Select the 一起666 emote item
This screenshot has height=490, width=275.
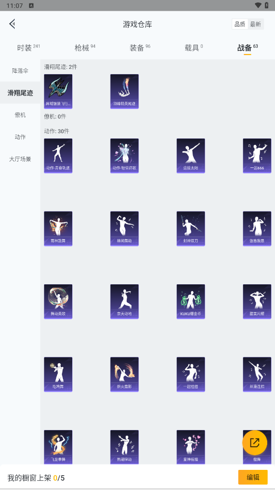tap(257, 156)
